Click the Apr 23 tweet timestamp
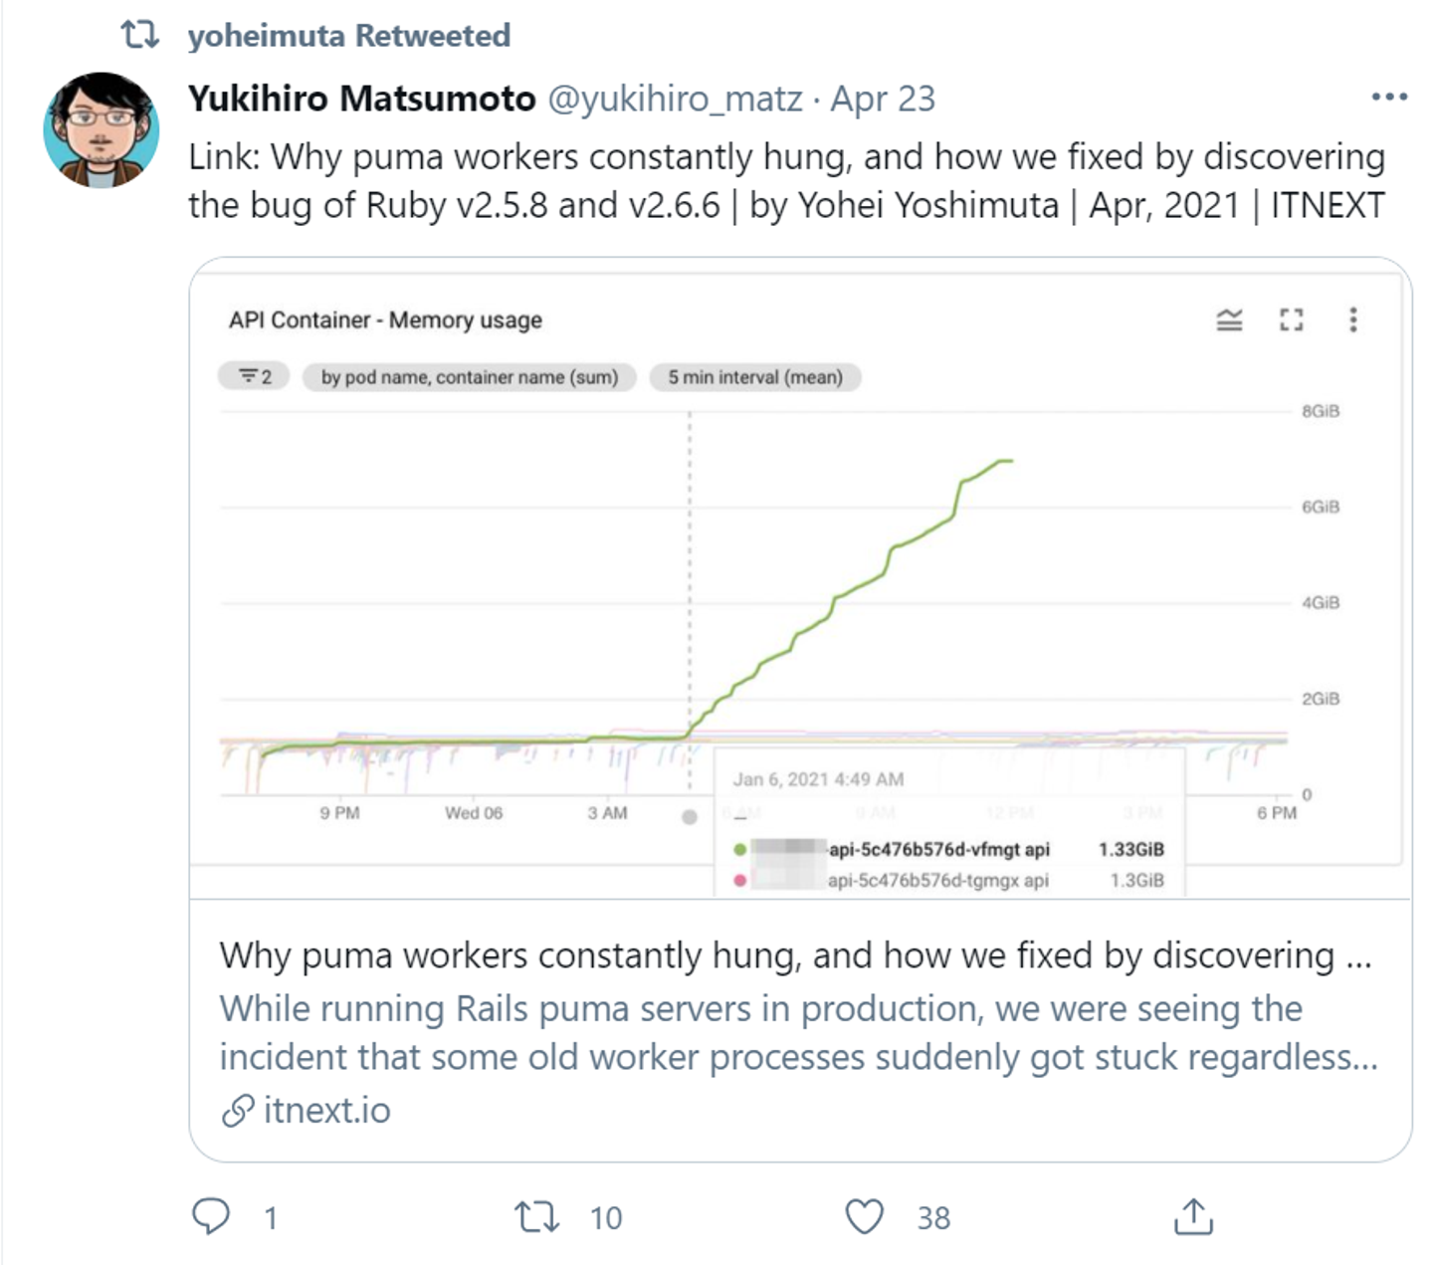Image resolution: width=1433 pixels, height=1265 pixels. point(883,99)
